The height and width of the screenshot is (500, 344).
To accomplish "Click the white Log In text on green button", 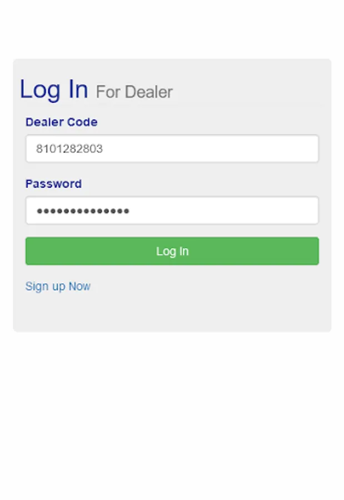I will tap(172, 251).
